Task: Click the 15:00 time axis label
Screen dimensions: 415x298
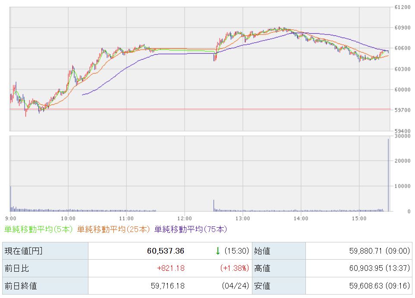Action: point(359,218)
